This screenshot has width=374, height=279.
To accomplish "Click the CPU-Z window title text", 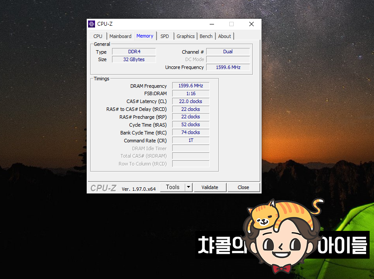I will click(x=105, y=24).
